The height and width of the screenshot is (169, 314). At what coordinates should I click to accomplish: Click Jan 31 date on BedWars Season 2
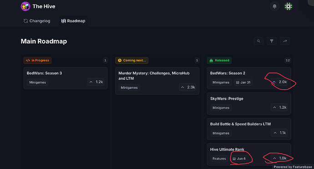click(243, 82)
